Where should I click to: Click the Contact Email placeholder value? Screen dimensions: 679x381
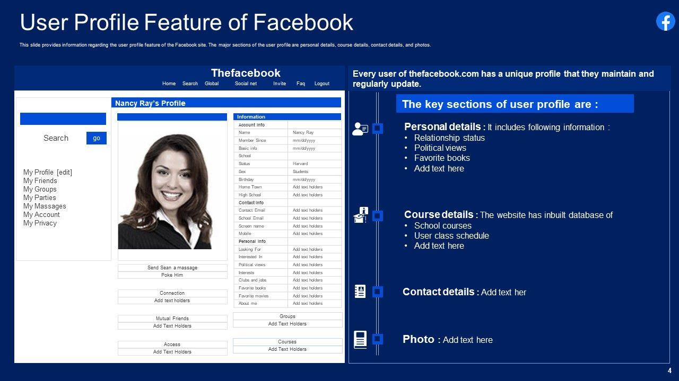pyautogui.click(x=315, y=210)
